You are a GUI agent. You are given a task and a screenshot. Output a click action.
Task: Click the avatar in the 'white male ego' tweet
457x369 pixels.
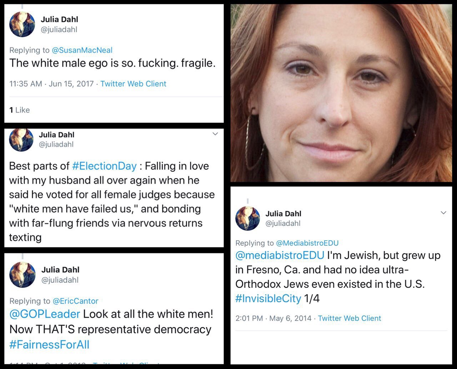[x=22, y=24]
